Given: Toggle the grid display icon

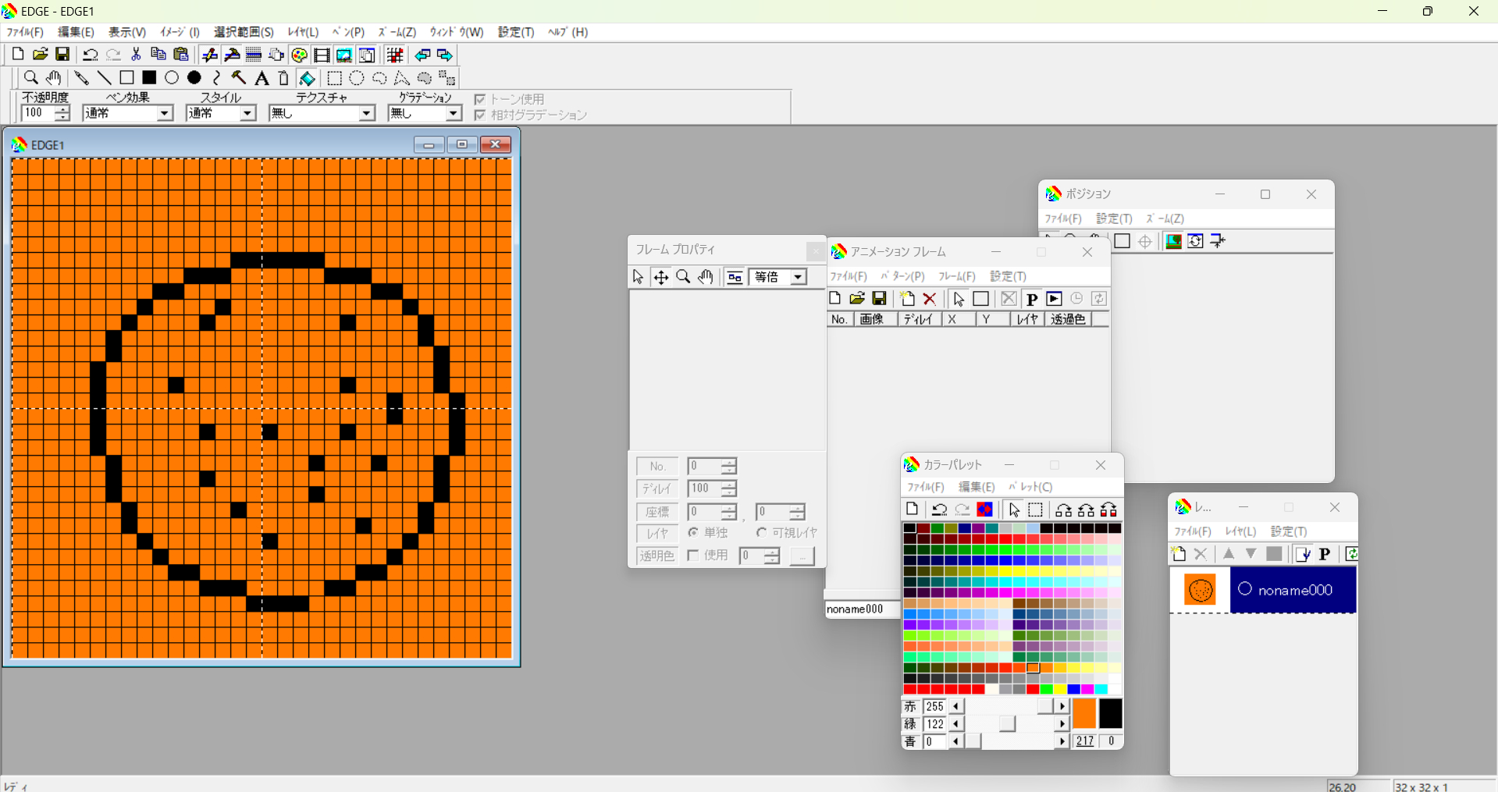Looking at the screenshot, I should click(x=395, y=55).
